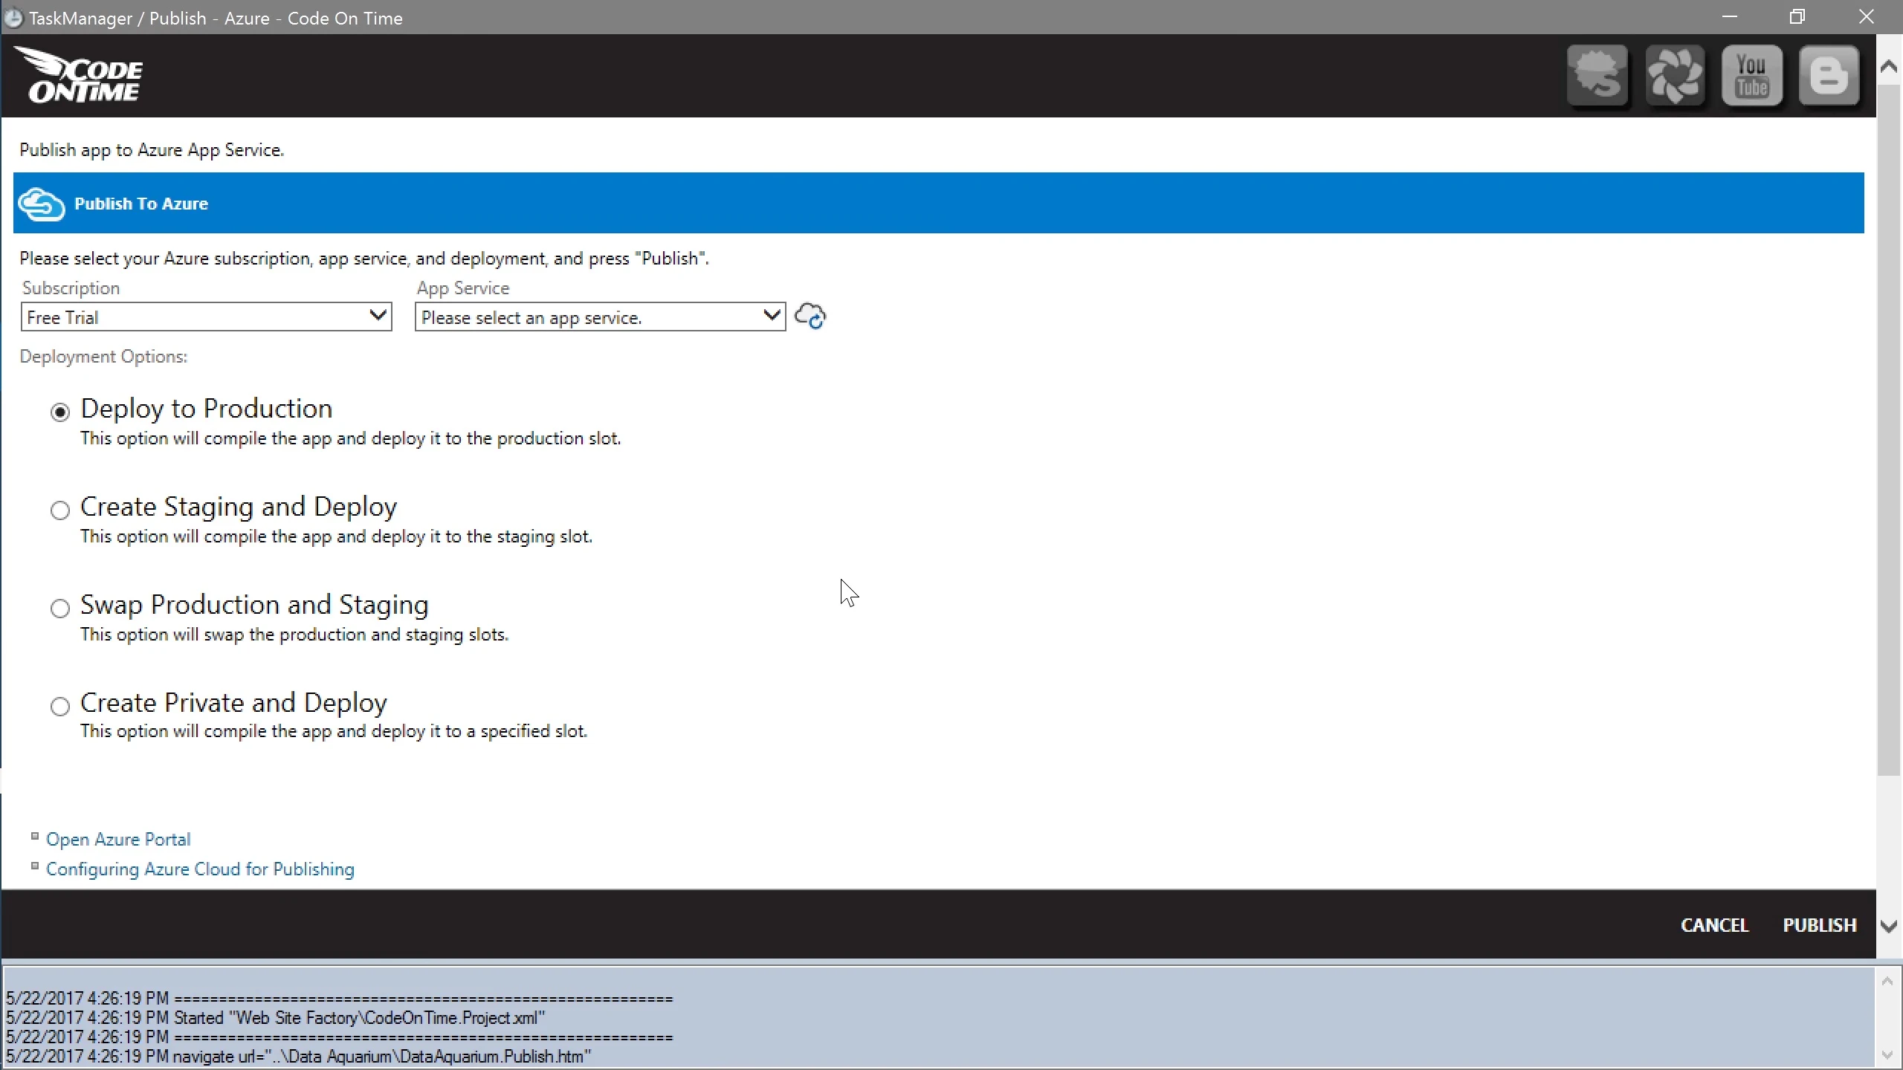The width and height of the screenshot is (1903, 1070).
Task: Open Azure Portal link
Action: (x=118, y=839)
